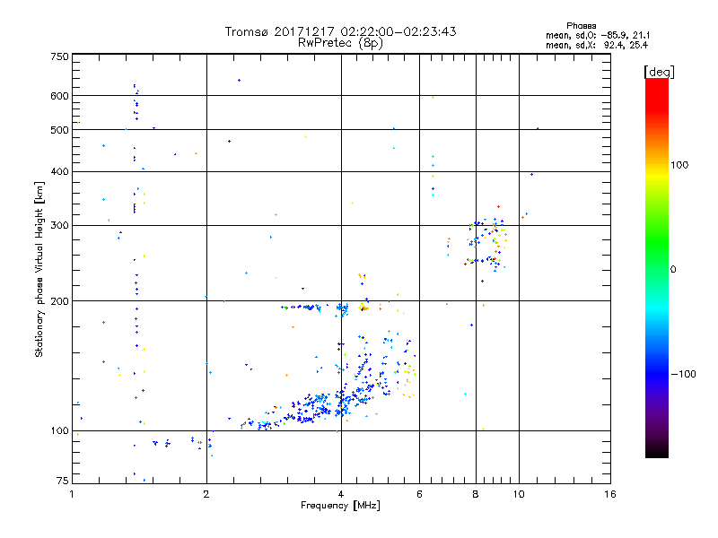Click the y-axis tick label '600'
This screenshot has width=718, height=538.
[x=59, y=96]
